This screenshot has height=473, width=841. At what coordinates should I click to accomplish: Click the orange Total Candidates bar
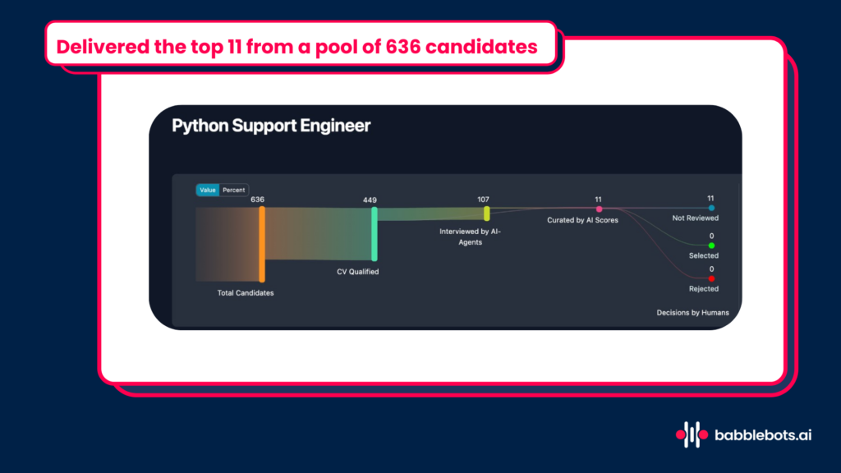(262, 245)
